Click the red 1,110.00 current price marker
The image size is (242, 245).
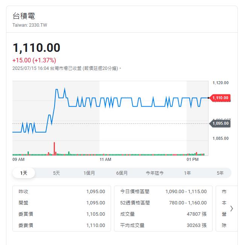[x=220, y=98]
